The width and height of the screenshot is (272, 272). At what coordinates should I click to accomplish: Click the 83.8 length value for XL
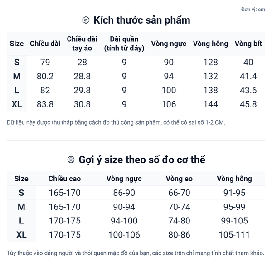coord(45,104)
